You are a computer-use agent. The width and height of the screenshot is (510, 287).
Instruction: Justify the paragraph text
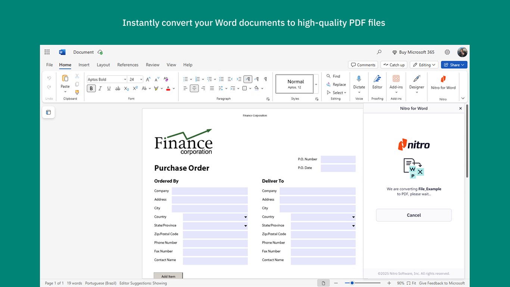[212, 89]
